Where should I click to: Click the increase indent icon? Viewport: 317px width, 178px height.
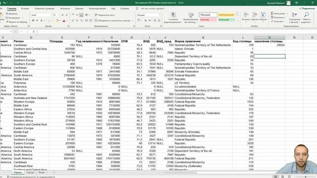(x=91, y=20)
